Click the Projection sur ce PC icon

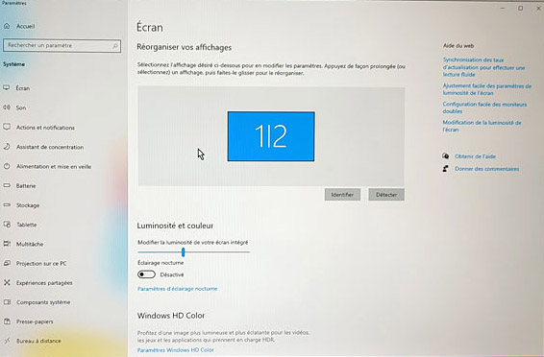click(7, 263)
